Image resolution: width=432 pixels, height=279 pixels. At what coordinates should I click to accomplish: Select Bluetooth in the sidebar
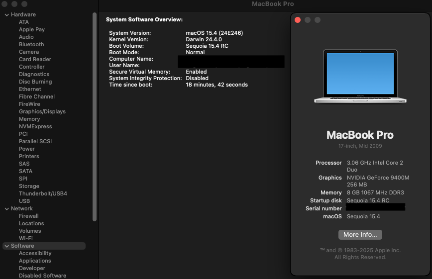tap(31, 44)
